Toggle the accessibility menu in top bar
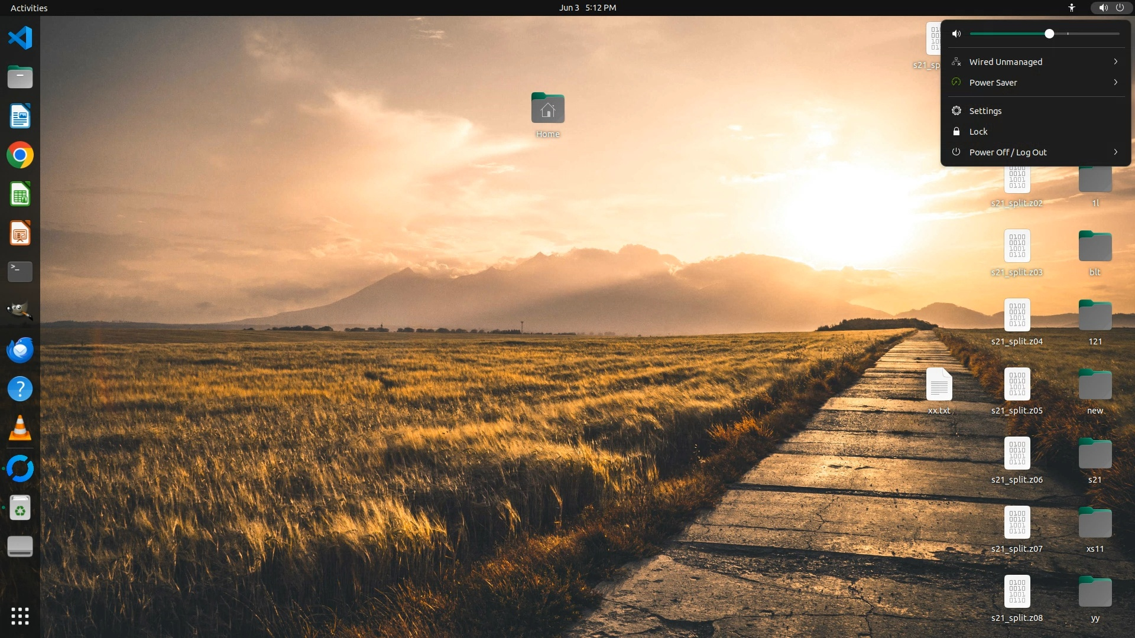1135x638 pixels. tap(1072, 8)
